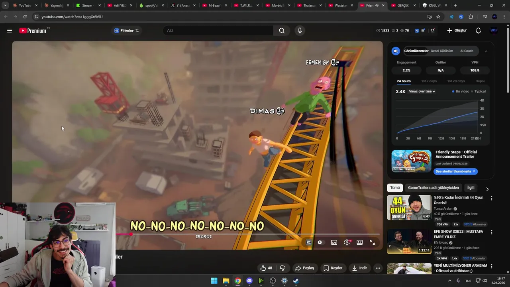The height and width of the screenshot is (287, 510).
Task: Open the player settings gear
Action: pos(347,242)
